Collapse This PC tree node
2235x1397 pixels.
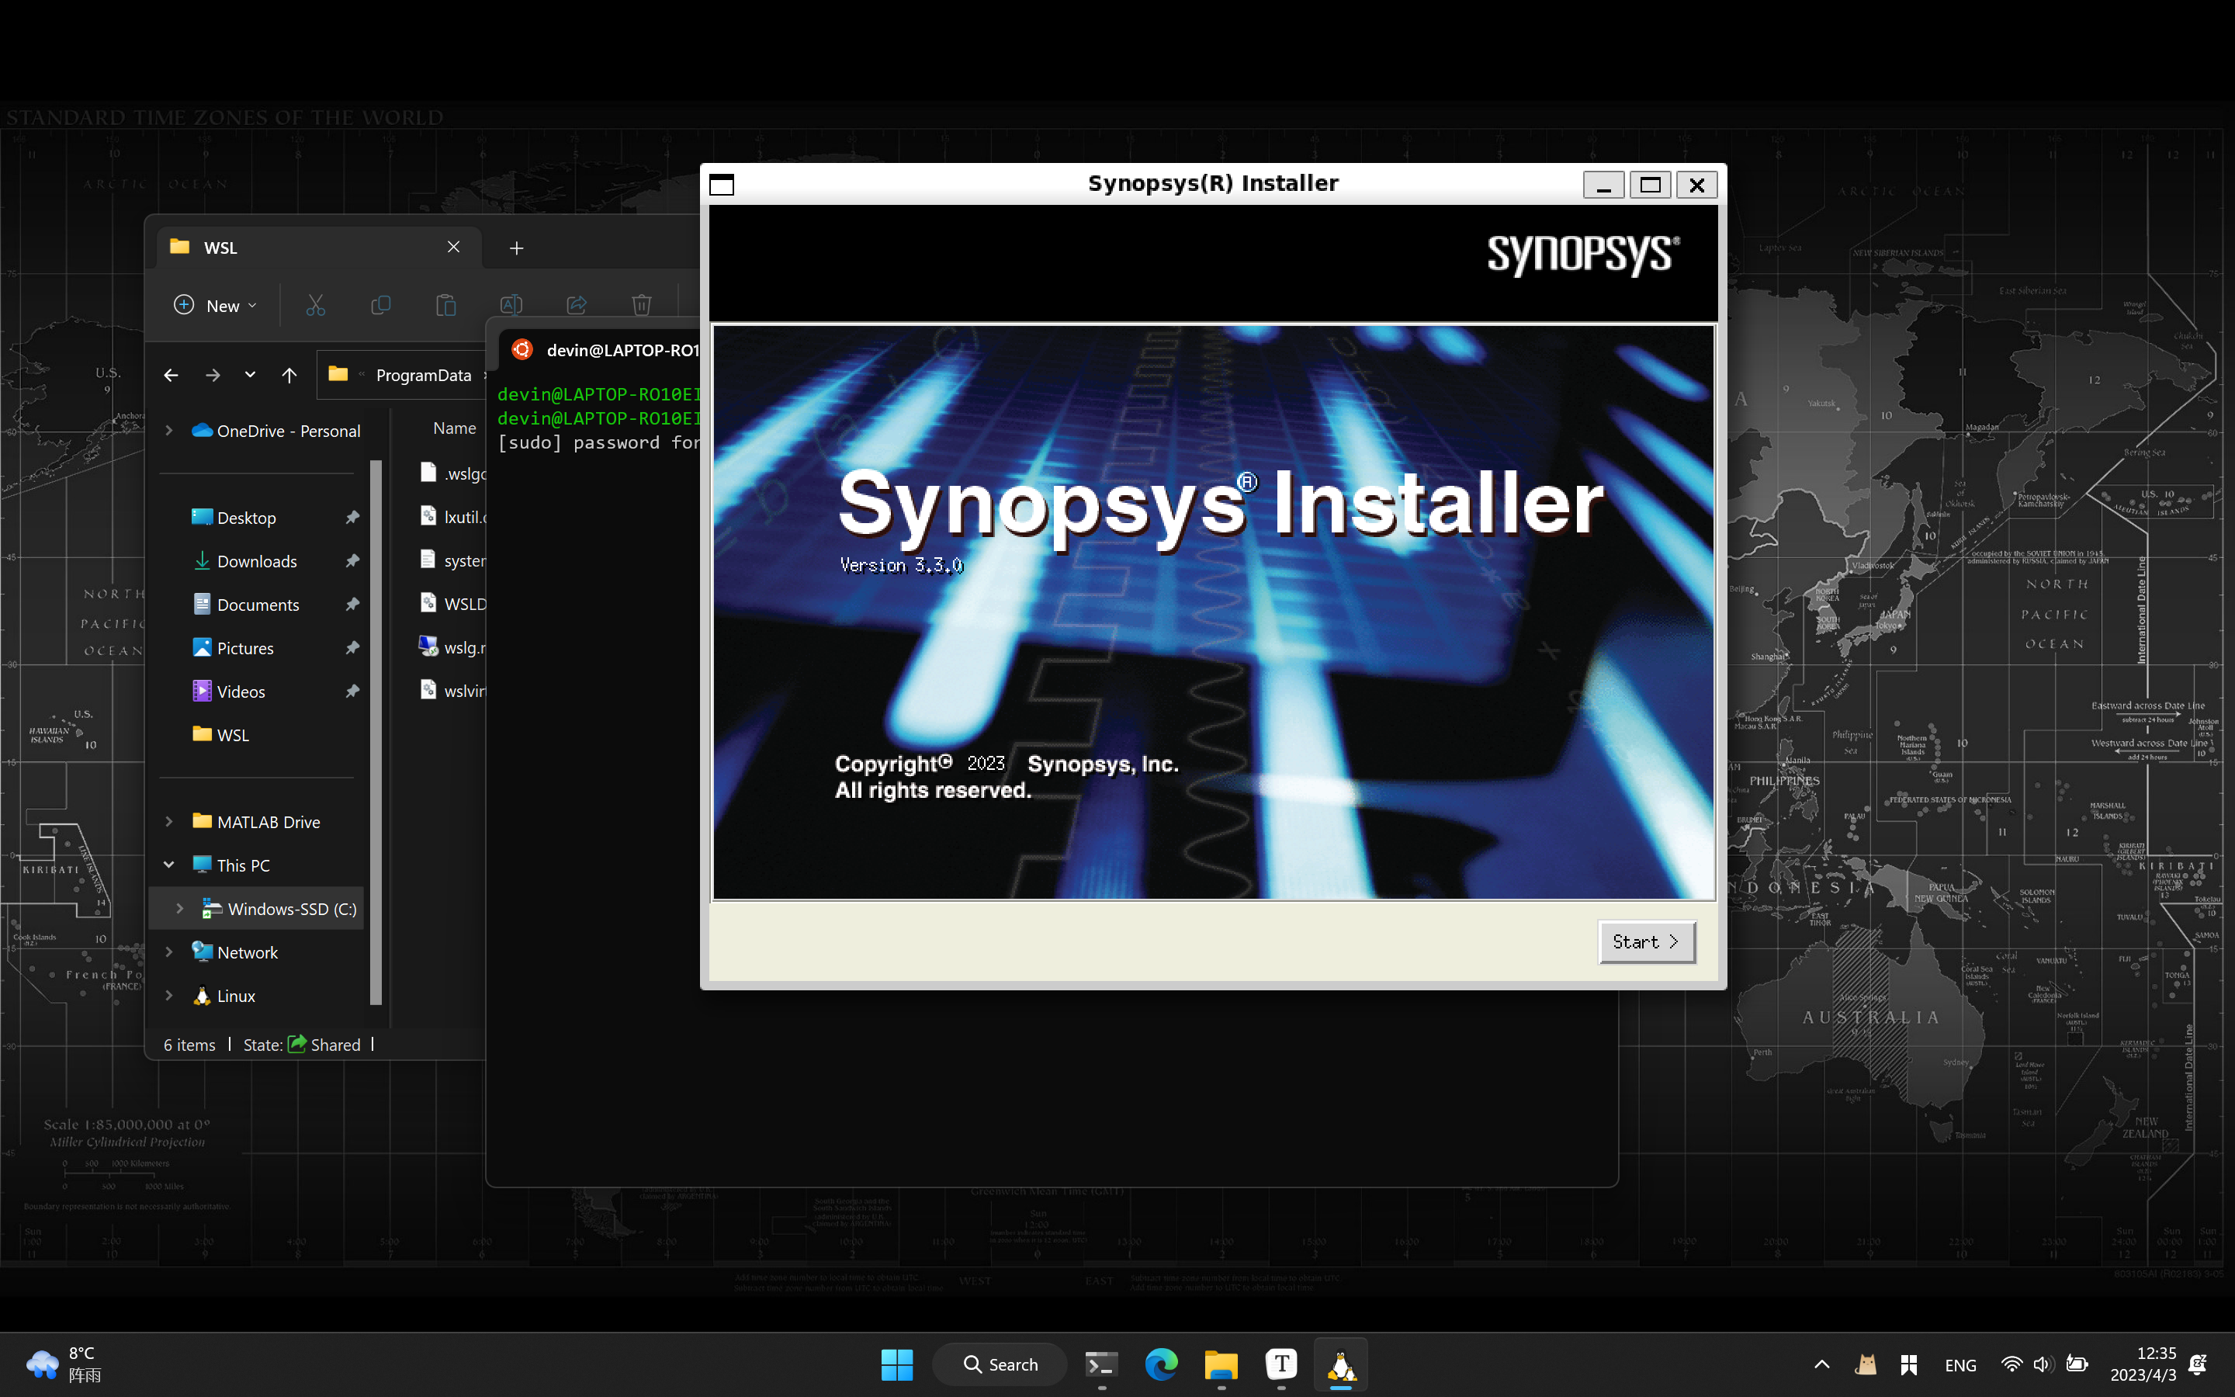[x=169, y=865]
